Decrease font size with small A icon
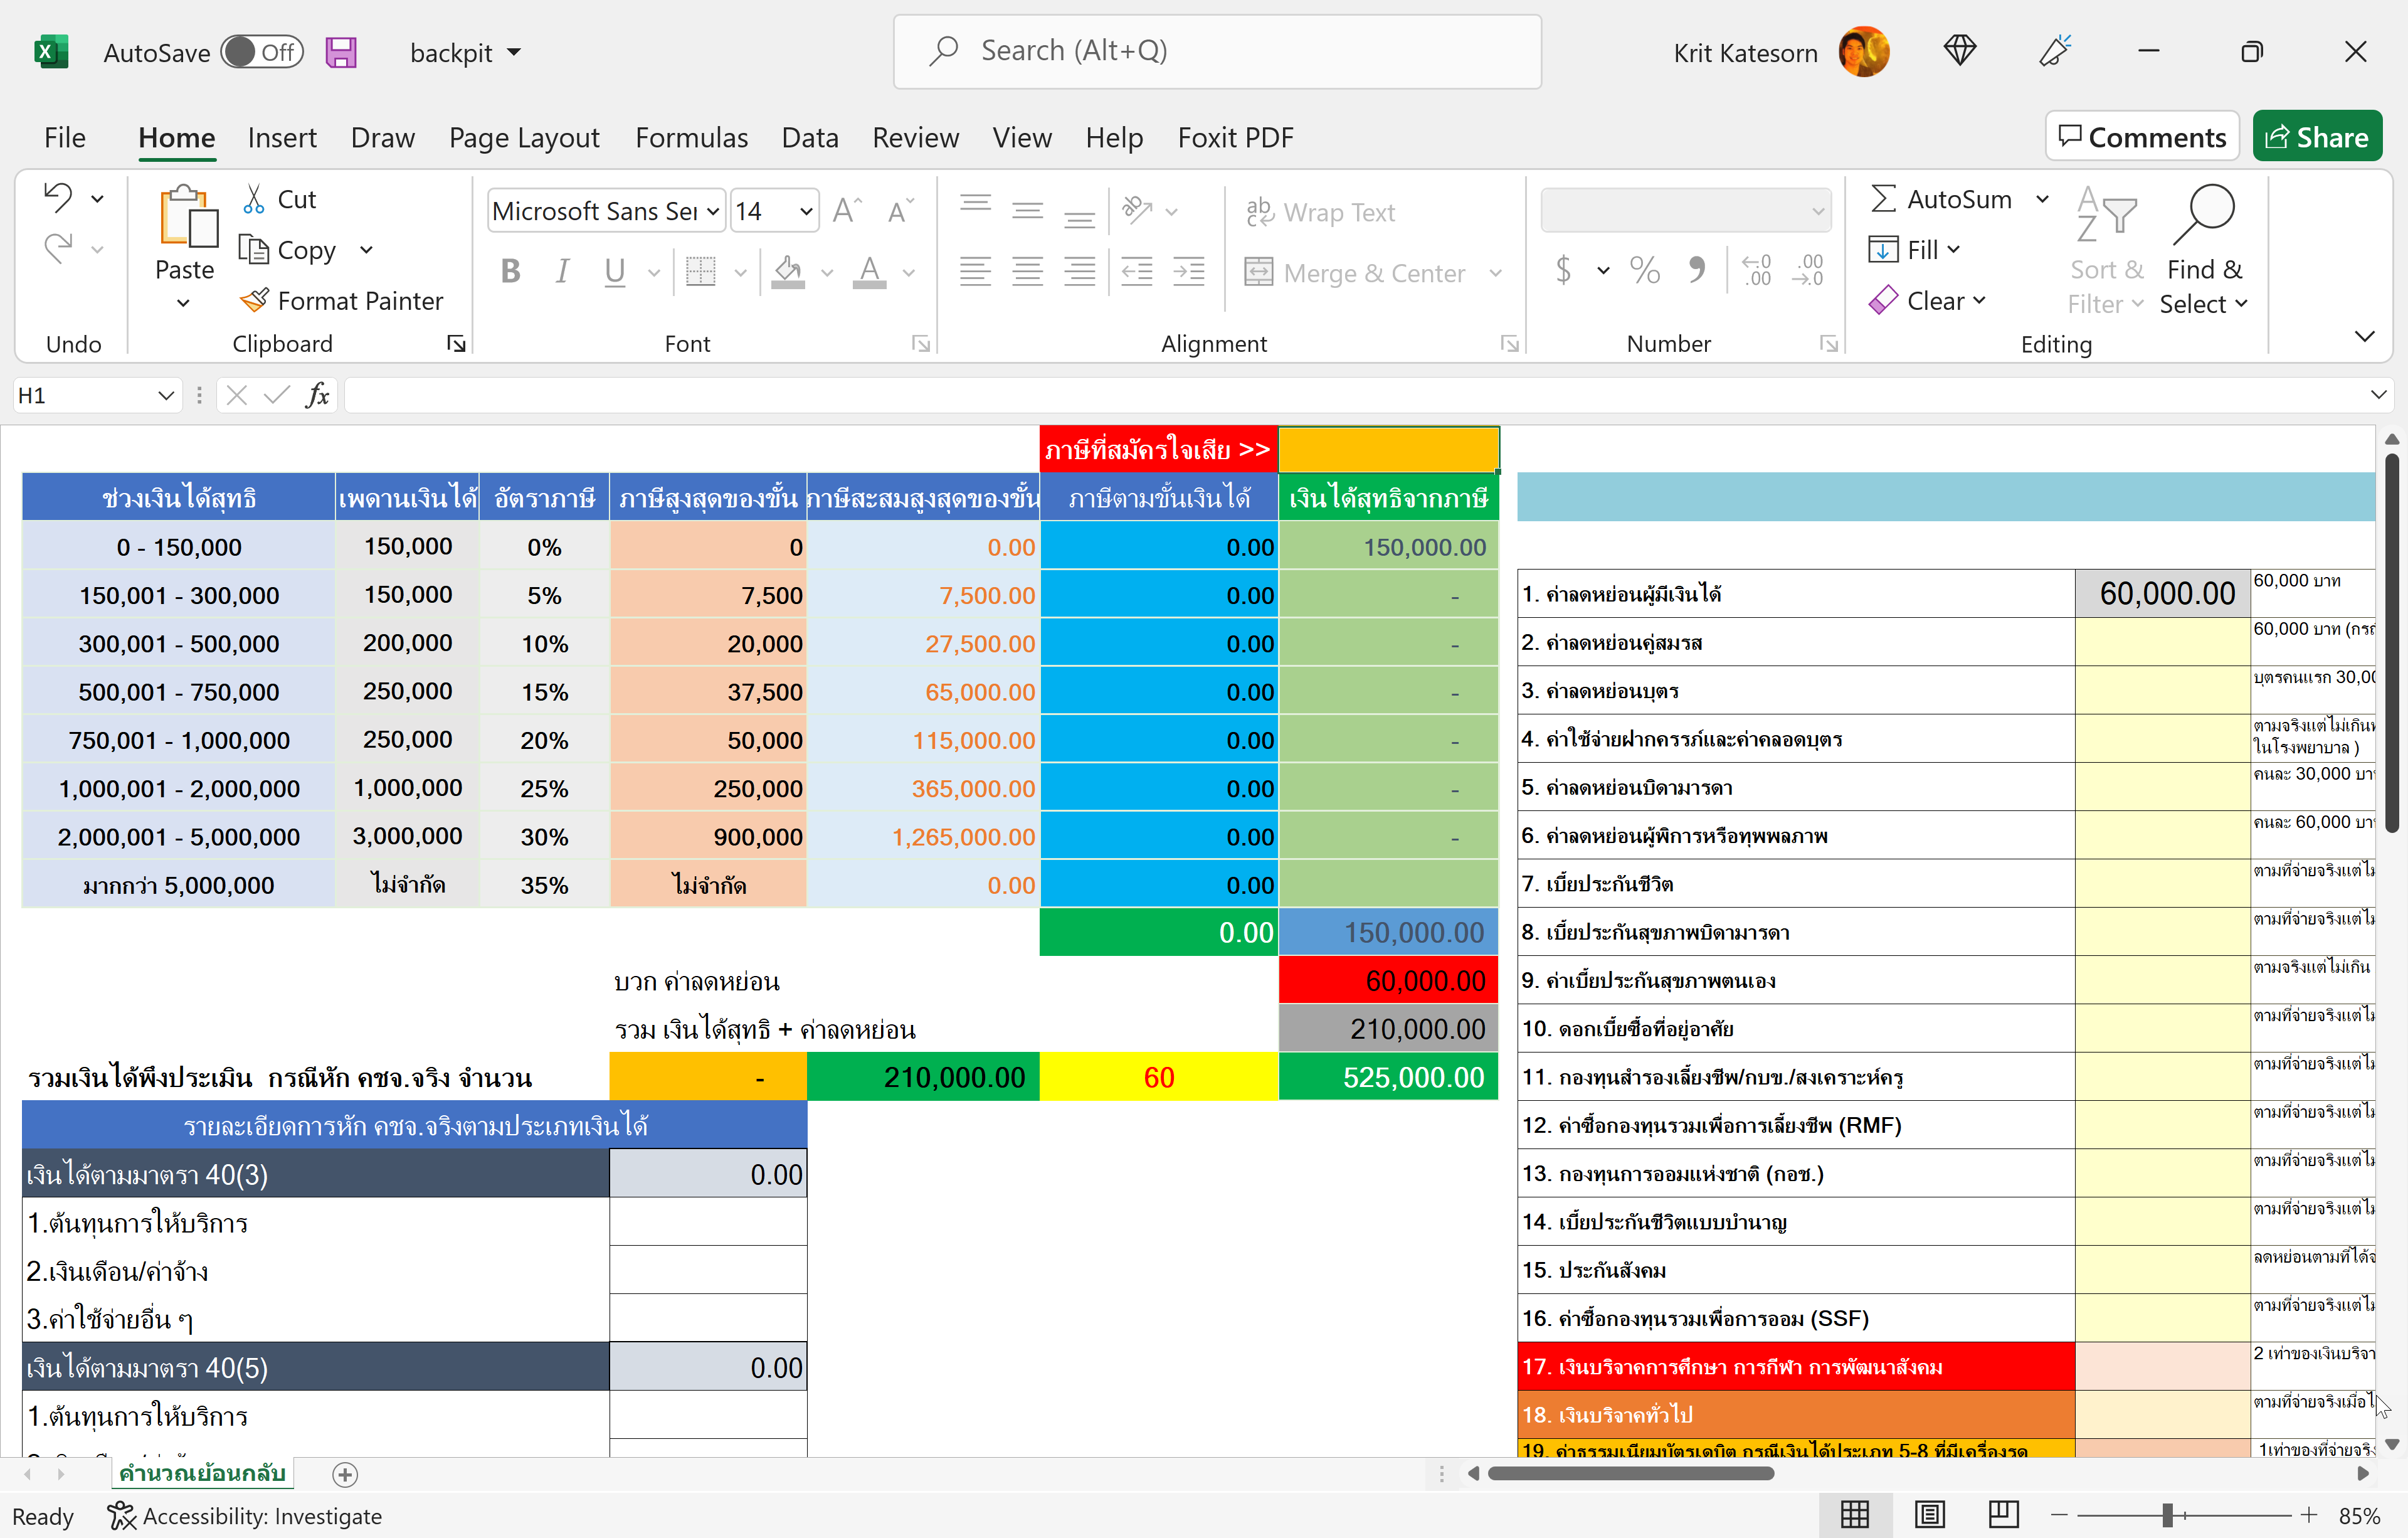 pos(900,211)
